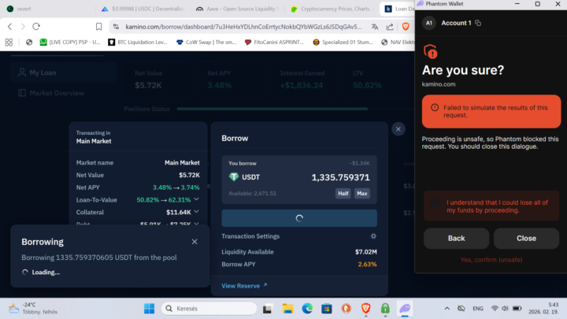Open Wi-Fi network tray icon
The width and height of the screenshot is (567, 319).
pos(495,309)
